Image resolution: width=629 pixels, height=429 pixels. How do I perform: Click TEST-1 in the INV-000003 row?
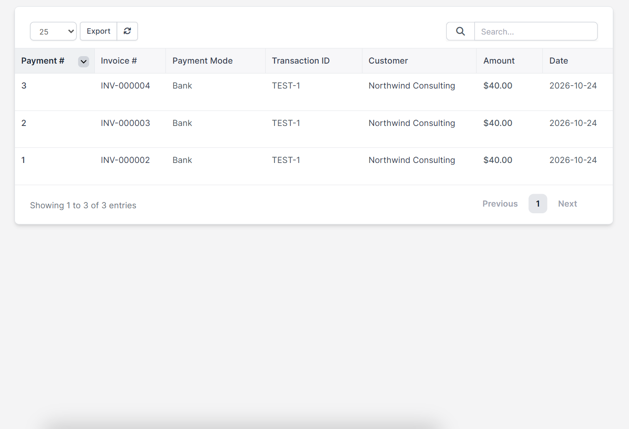(x=286, y=123)
